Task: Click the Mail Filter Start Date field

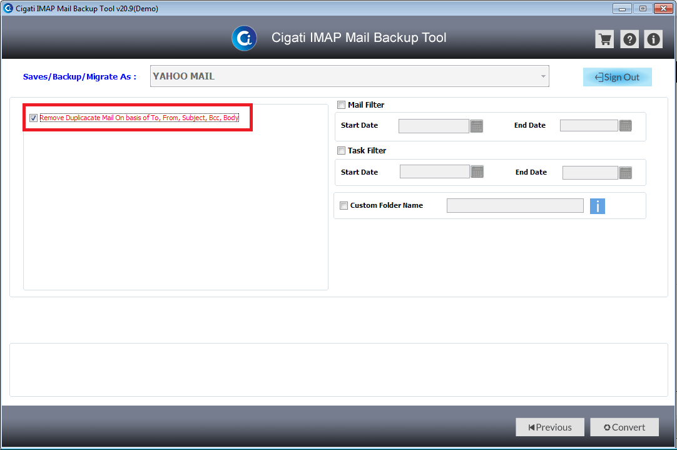Action: [x=434, y=126]
